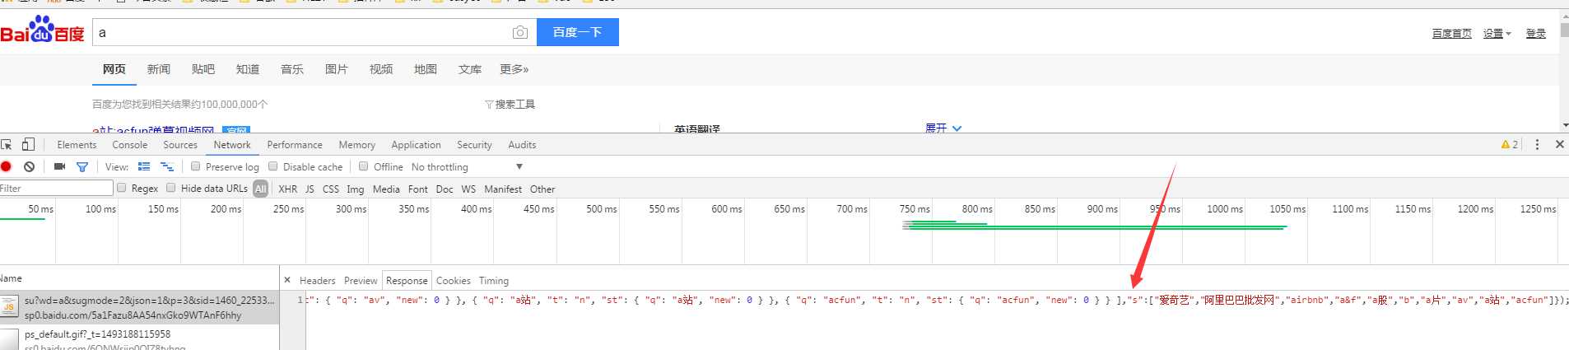
Task: Toggle device toolbar icon
Action: 28,144
